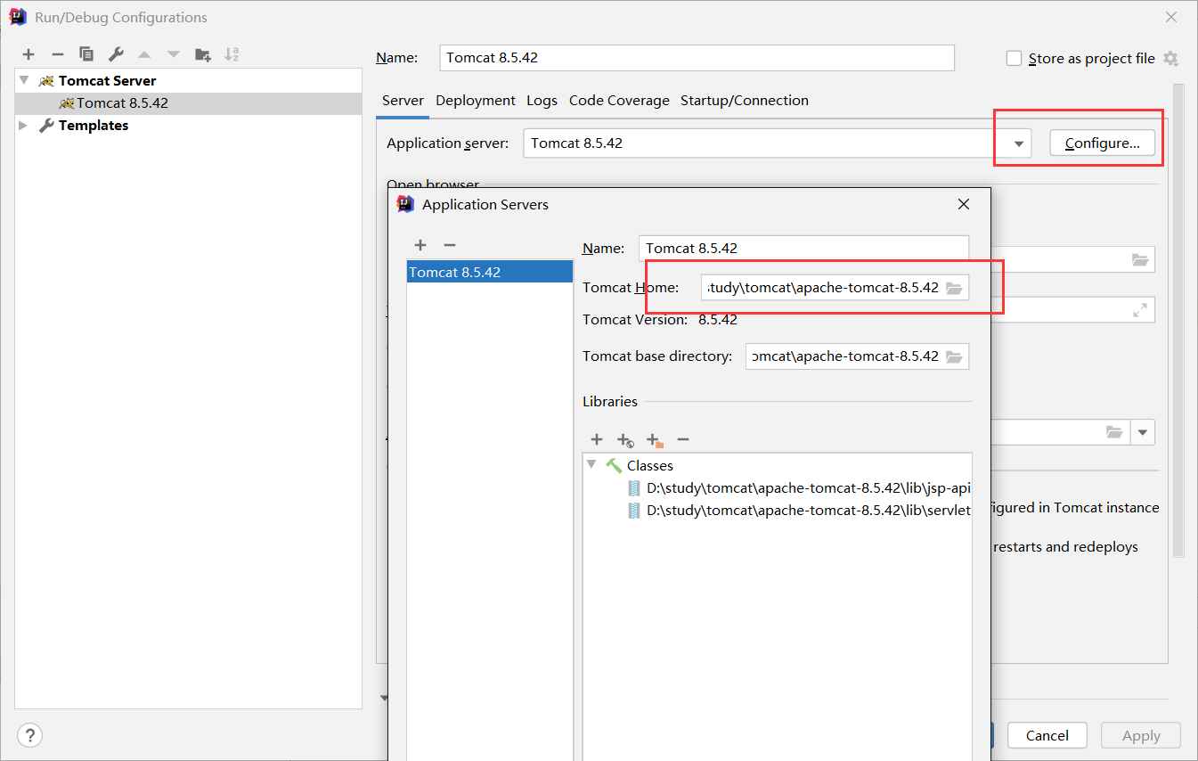
Task: Click folder icon in the background field above the expand icon
Action: 1140,259
